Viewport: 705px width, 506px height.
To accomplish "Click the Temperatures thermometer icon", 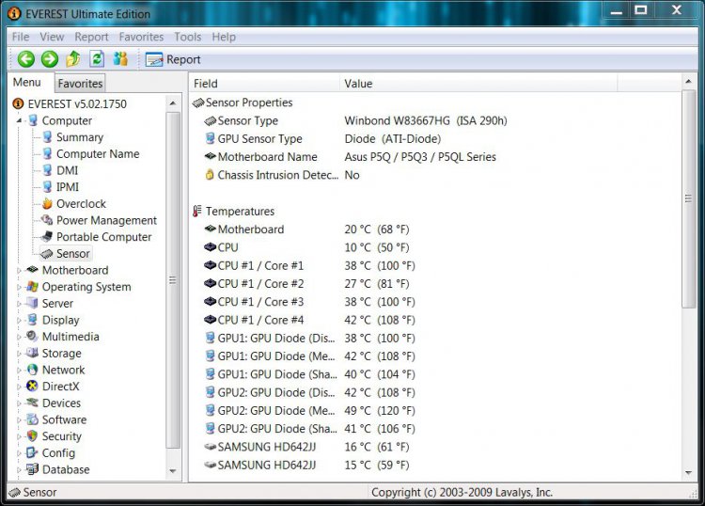I will point(197,211).
